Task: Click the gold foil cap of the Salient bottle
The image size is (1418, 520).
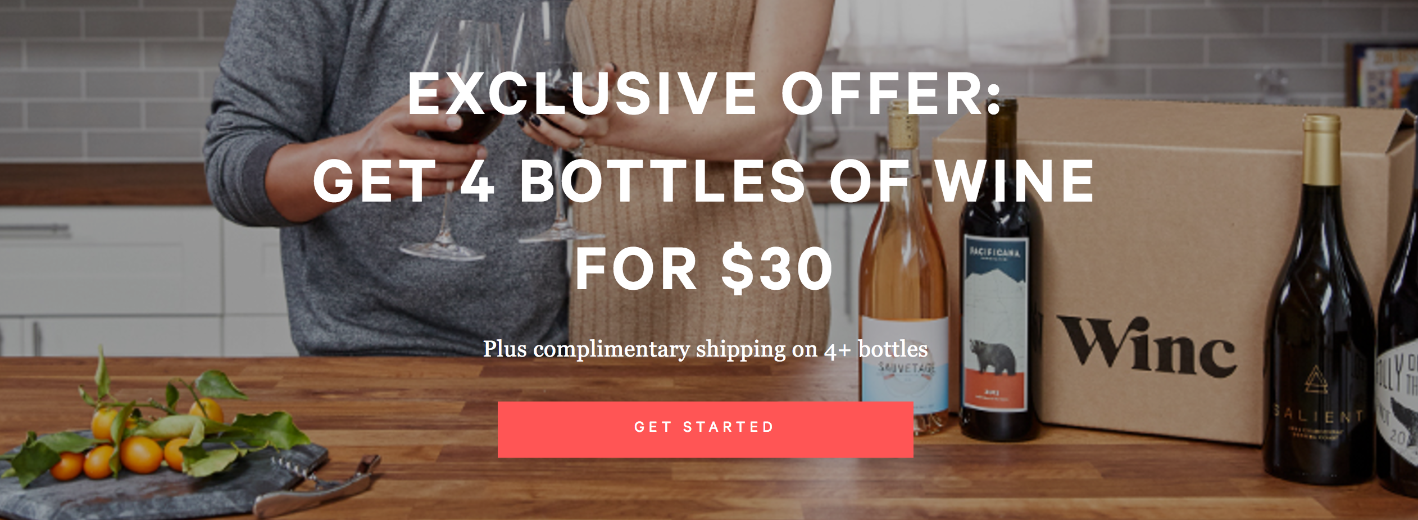Action: click(1322, 148)
